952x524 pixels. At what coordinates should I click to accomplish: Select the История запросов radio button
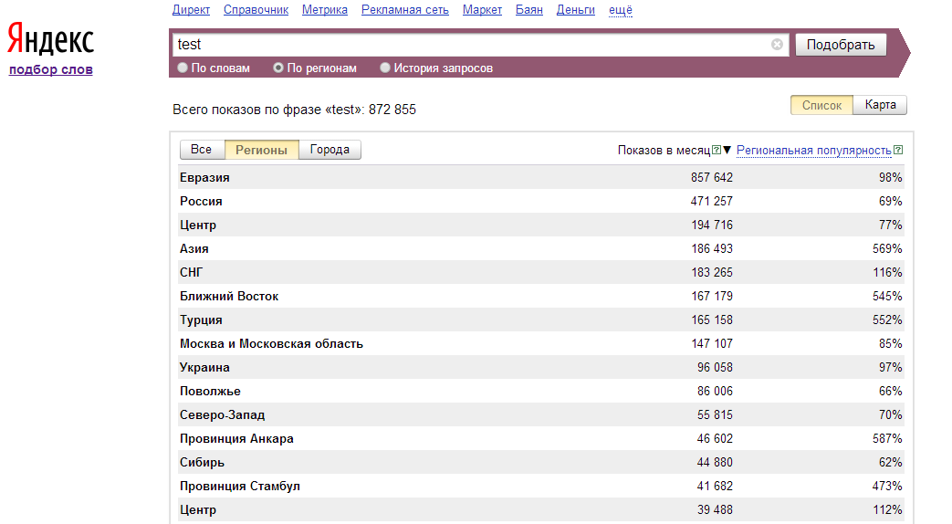coord(385,68)
